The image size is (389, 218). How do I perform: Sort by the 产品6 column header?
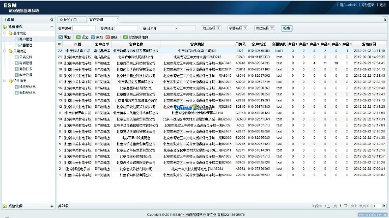347,44
